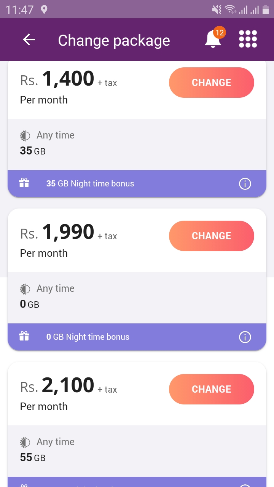The height and width of the screenshot is (487, 274).
Task: Change to the Rs. 2,100 package
Action: (212, 389)
